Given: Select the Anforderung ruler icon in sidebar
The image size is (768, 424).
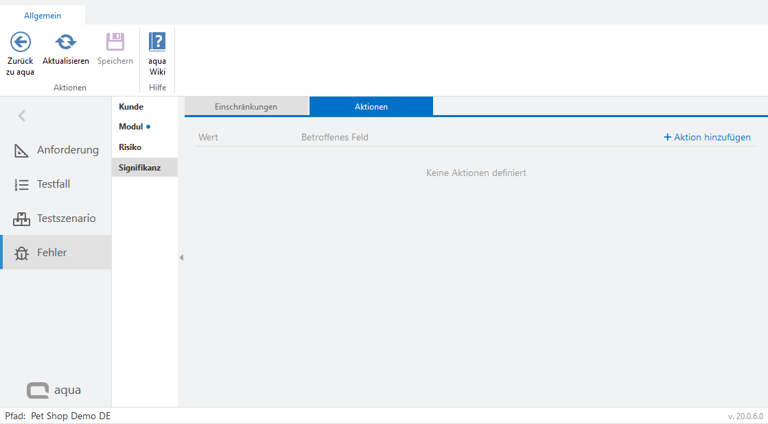Looking at the screenshot, I should pyautogui.click(x=21, y=150).
